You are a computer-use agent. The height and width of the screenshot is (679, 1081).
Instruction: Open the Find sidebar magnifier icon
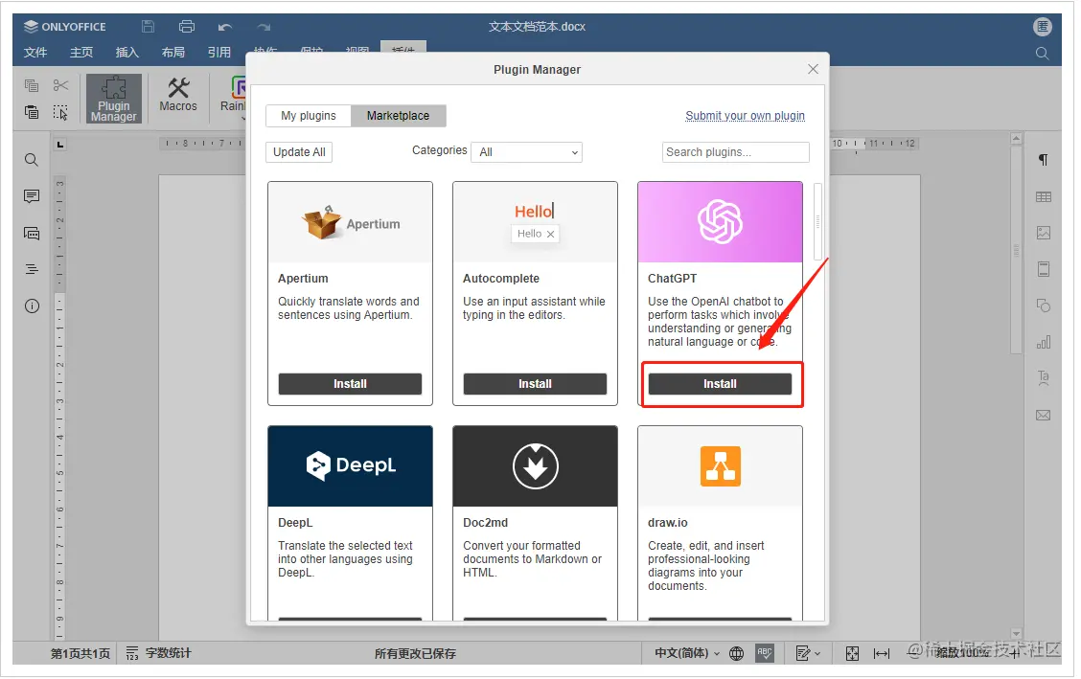pos(32,160)
